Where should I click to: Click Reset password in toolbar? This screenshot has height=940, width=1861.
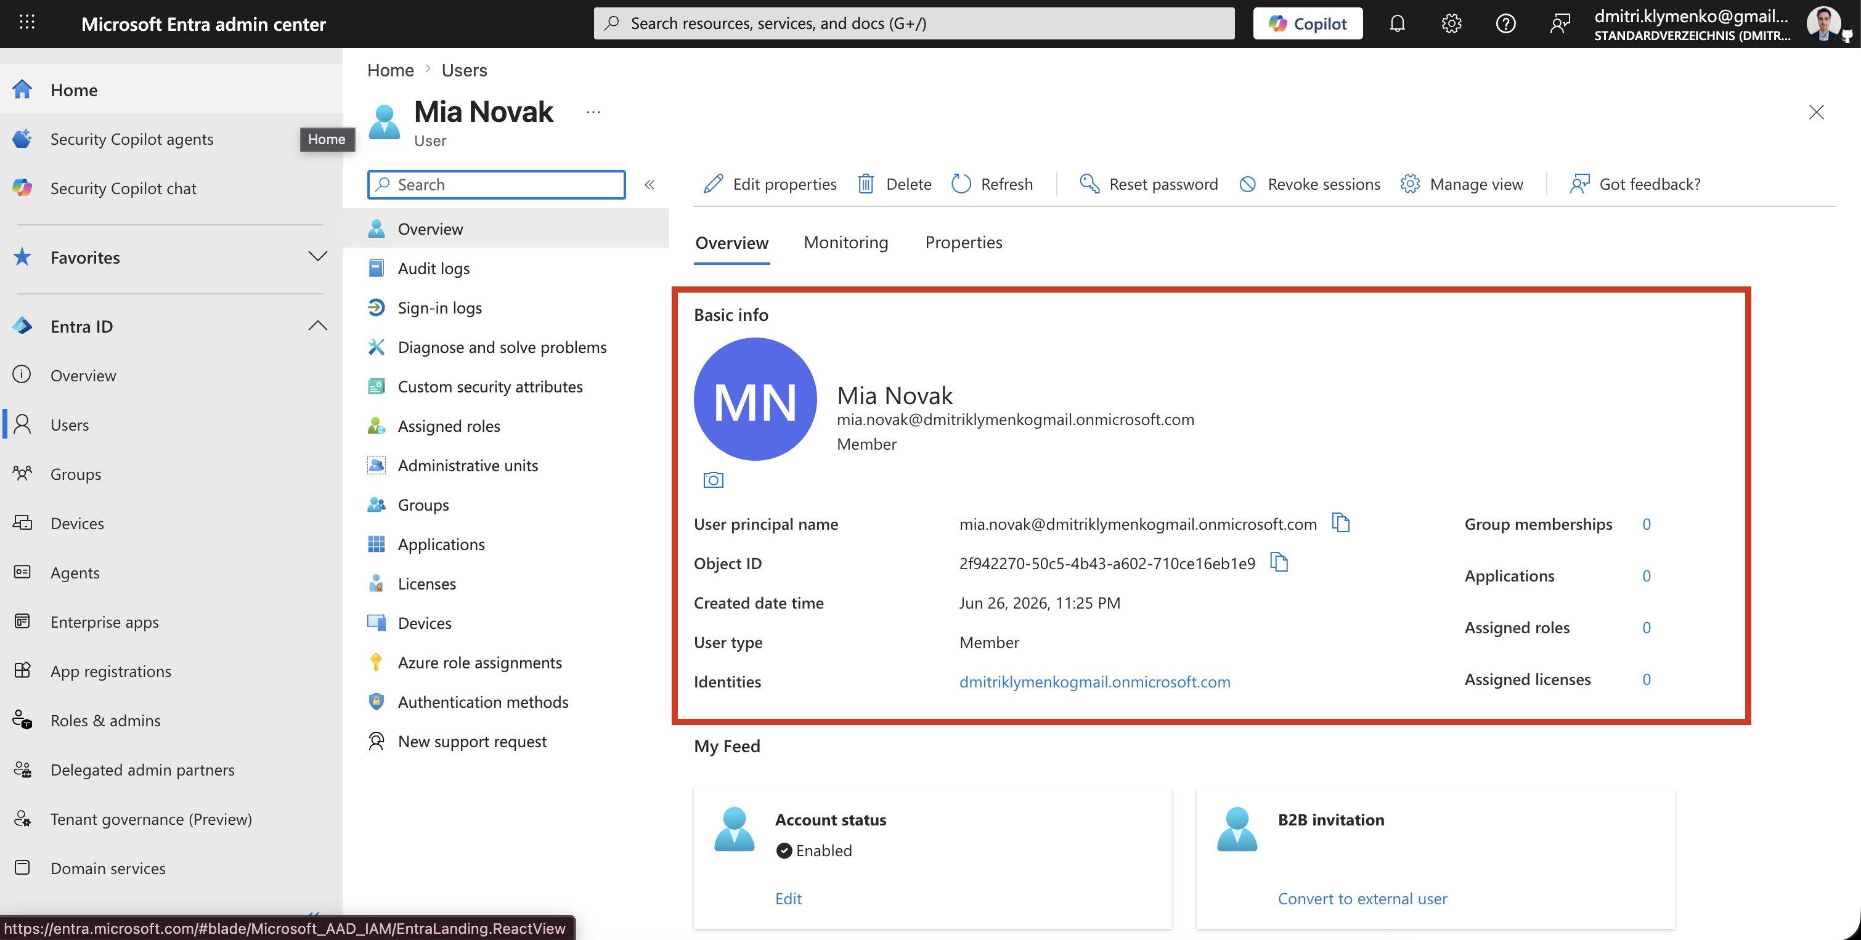pyautogui.click(x=1149, y=184)
